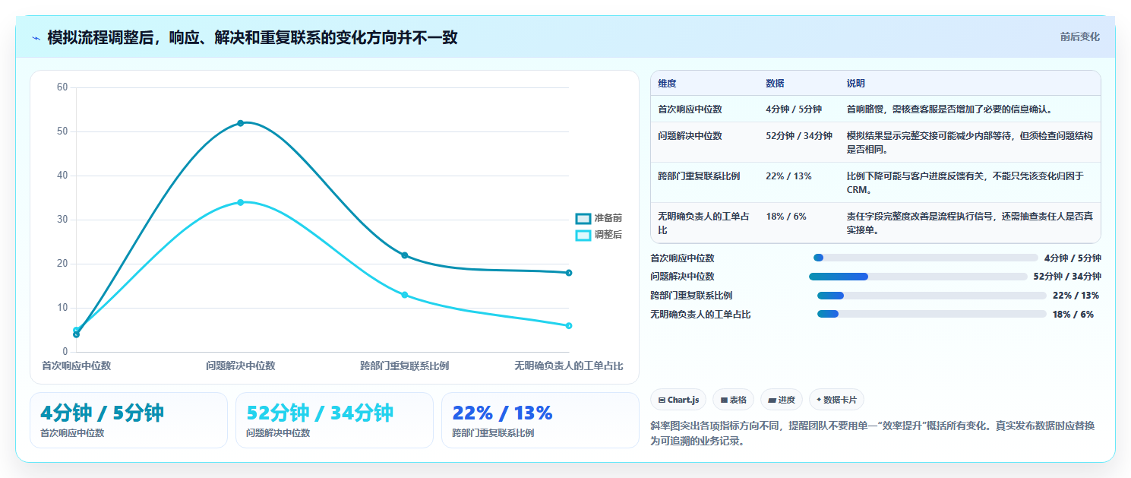Click the description paragraph starting 斜率图突出
This screenshot has width=1131, height=478.
point(873,433)
